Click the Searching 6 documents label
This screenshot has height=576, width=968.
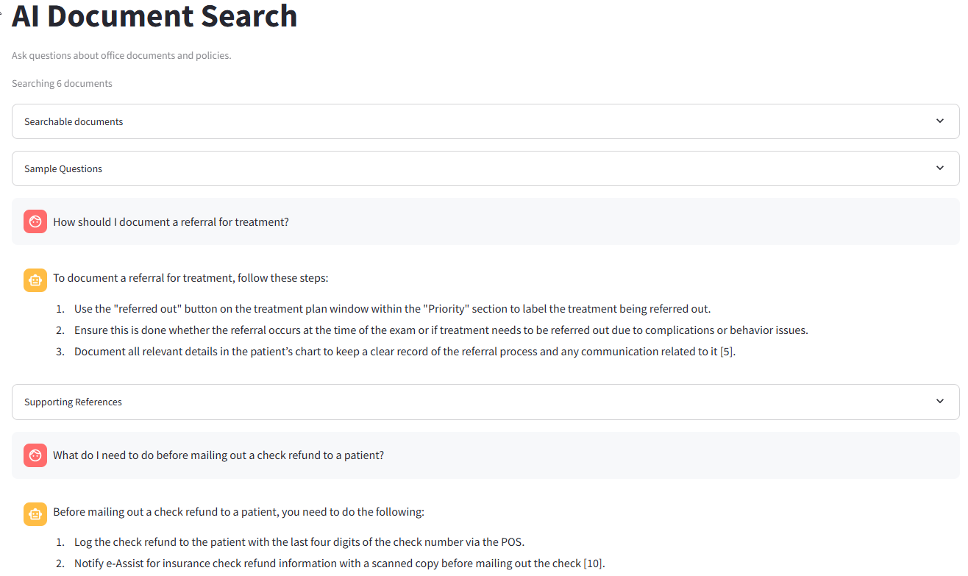pos(62,83)
